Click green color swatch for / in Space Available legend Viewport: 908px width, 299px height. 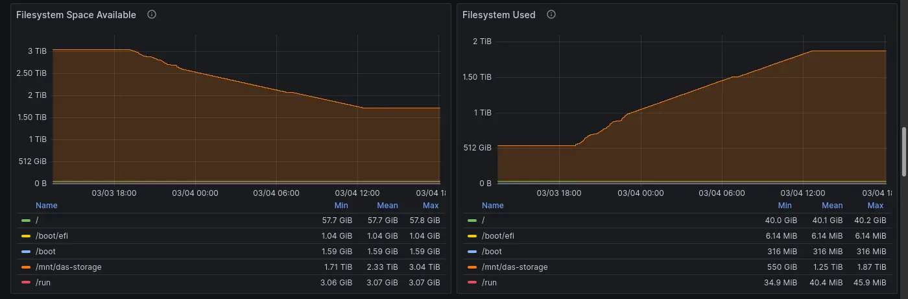point(26,221)
